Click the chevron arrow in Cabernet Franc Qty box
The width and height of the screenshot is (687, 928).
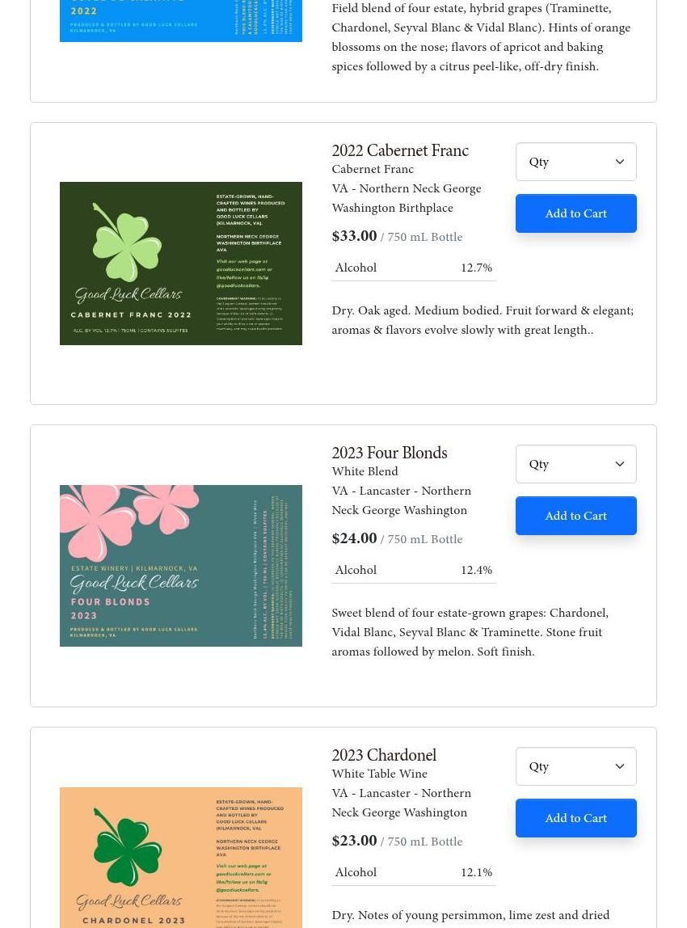(620, 162)
